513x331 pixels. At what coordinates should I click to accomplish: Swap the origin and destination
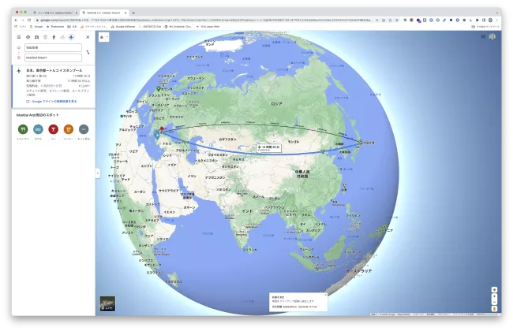click(x=88, y=52)
